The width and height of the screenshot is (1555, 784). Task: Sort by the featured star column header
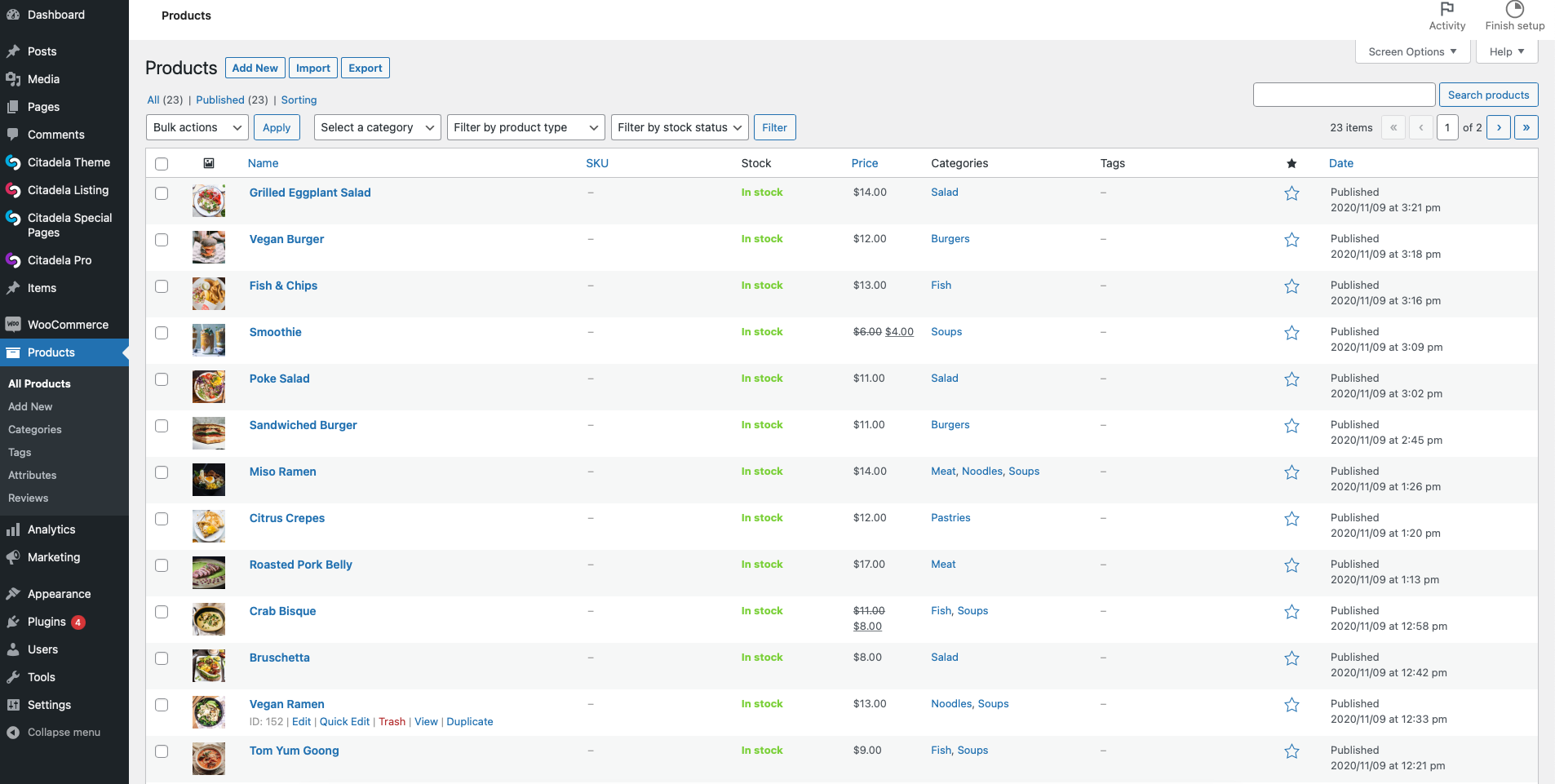(x=1291, y=163)
